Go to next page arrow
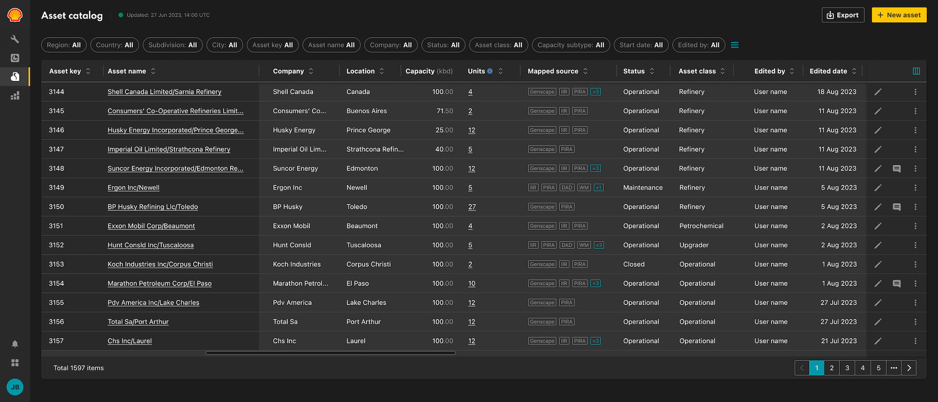Image resolution: width=938 pixels, height=402 pixels. pos(909,368)
